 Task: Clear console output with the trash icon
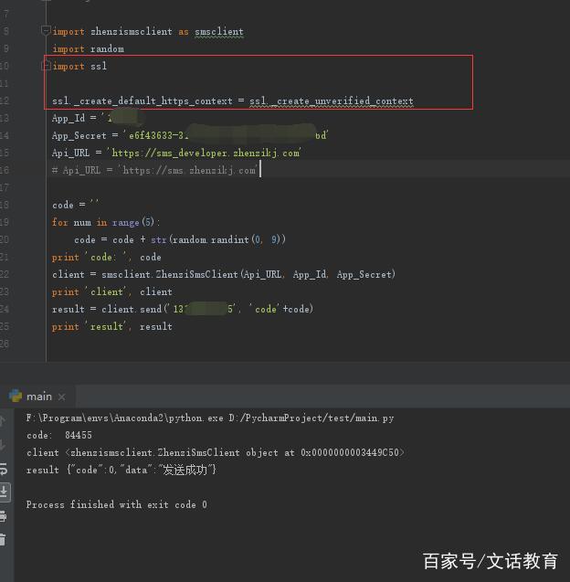click(3, 539)
